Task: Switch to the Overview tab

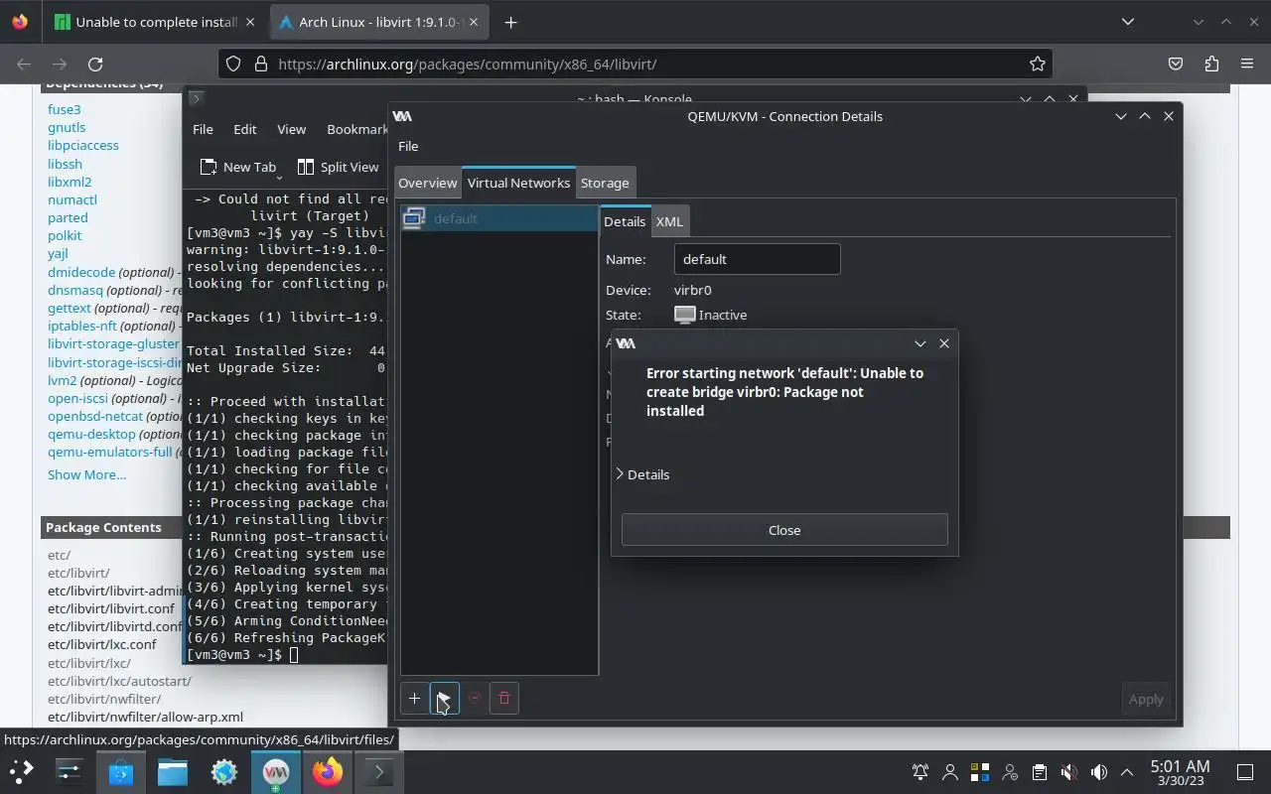Action: coord(427,183)
